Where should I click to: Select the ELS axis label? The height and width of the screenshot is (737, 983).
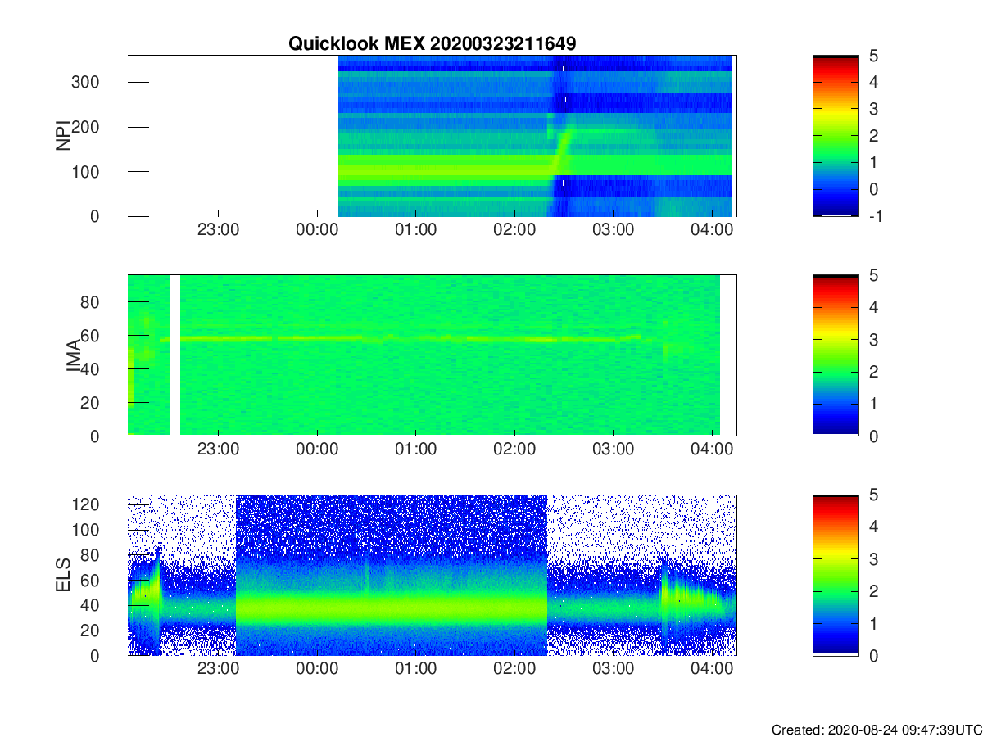pos(64,576)
